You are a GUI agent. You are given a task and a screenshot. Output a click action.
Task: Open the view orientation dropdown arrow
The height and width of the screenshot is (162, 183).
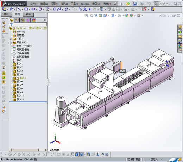click(108, 15)
